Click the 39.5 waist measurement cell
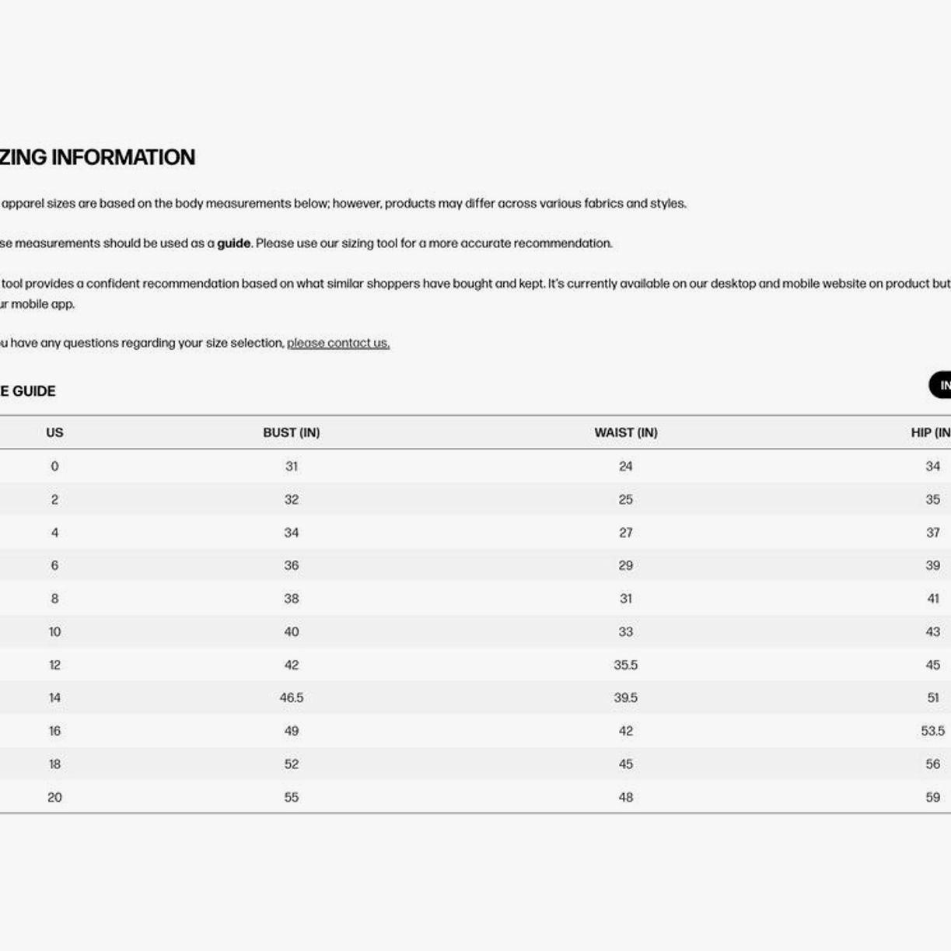951x951 pixels. click(x=626, y=698)
